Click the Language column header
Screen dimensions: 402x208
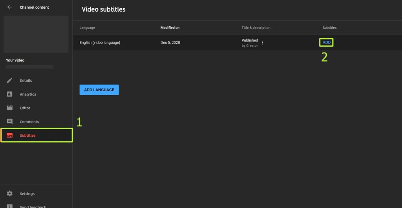pyautogui.click(x=87, y=28)
